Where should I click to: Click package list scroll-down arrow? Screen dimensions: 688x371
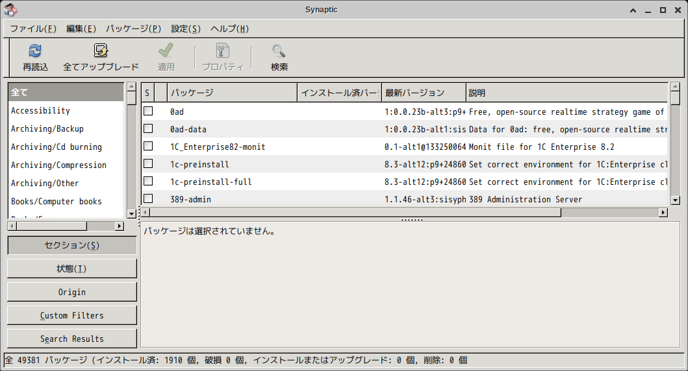click(676, 200)
